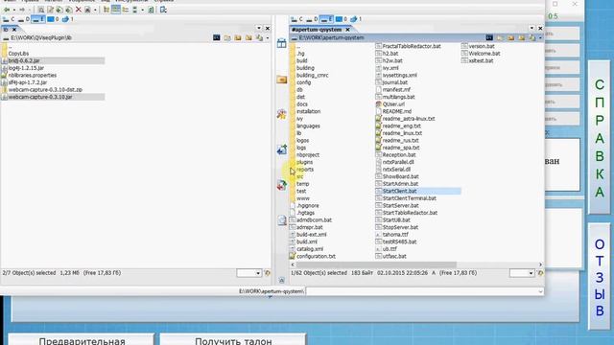This screenshot has height=345, width=614.
Task: Click the dark console icon in left path bar
Action: pyautogui.click(x=217, y=37)
